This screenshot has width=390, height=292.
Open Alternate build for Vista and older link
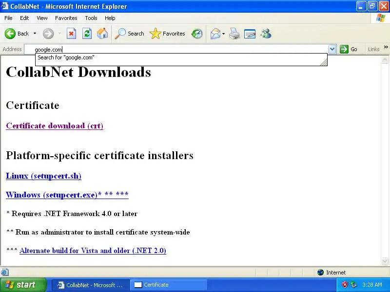click(93, 251)
